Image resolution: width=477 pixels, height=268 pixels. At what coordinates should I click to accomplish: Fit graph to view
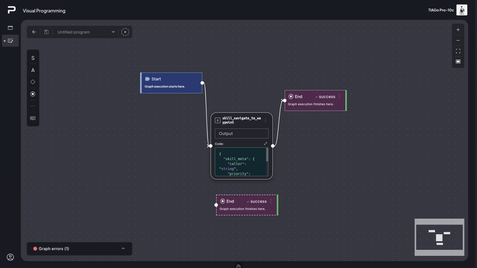[x=458, y=51]
